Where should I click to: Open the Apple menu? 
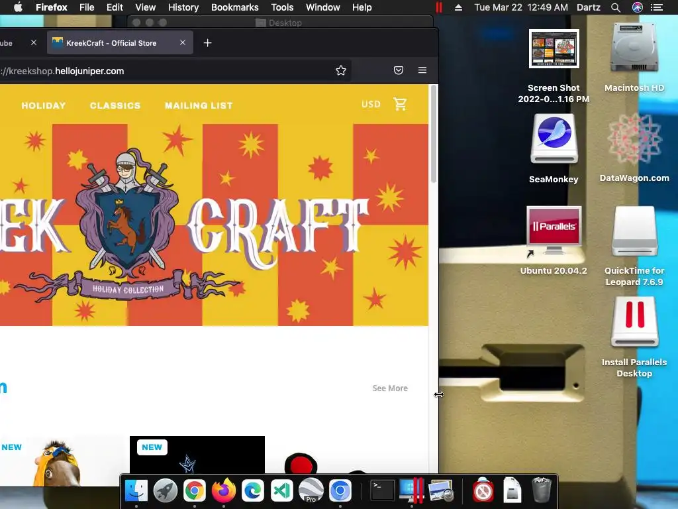(x=18, y=7)
